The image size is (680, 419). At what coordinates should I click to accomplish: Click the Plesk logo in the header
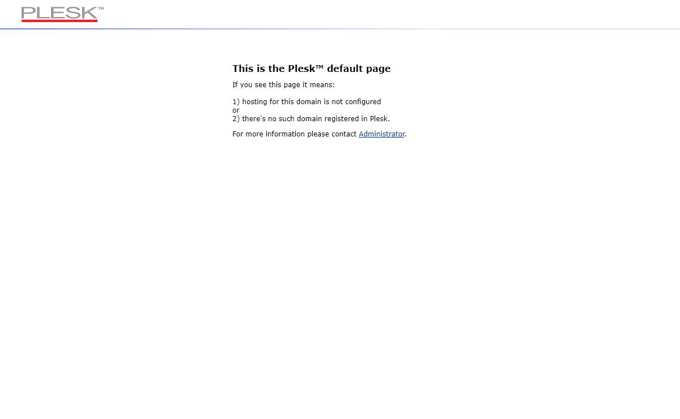[x=62, y=14]
